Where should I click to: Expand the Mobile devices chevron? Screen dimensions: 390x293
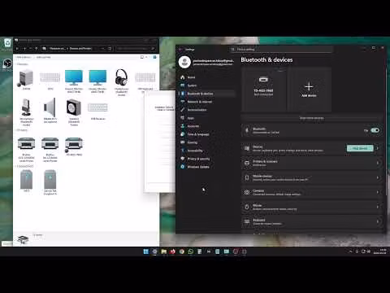point(378,177)
